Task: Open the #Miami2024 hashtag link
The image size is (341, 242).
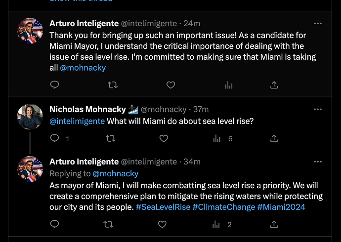Action: (281, 207)
